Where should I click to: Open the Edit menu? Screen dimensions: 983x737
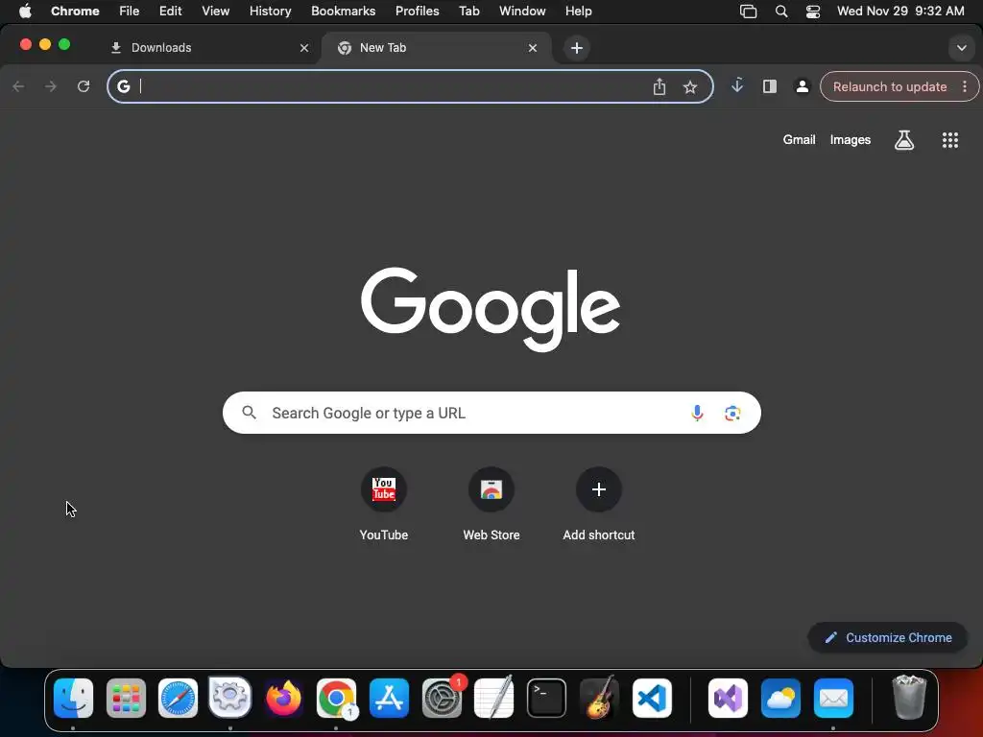point(170,11)
